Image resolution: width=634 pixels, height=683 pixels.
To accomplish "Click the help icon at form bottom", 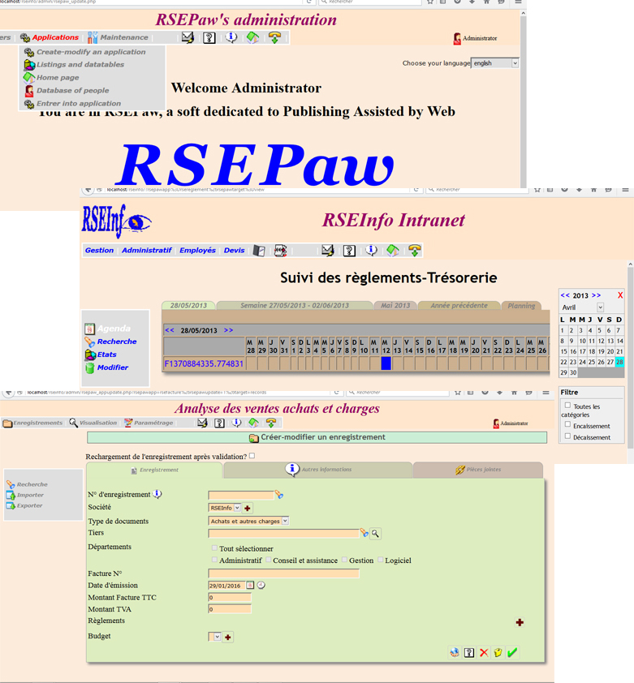I will click(x=469, y=652).
